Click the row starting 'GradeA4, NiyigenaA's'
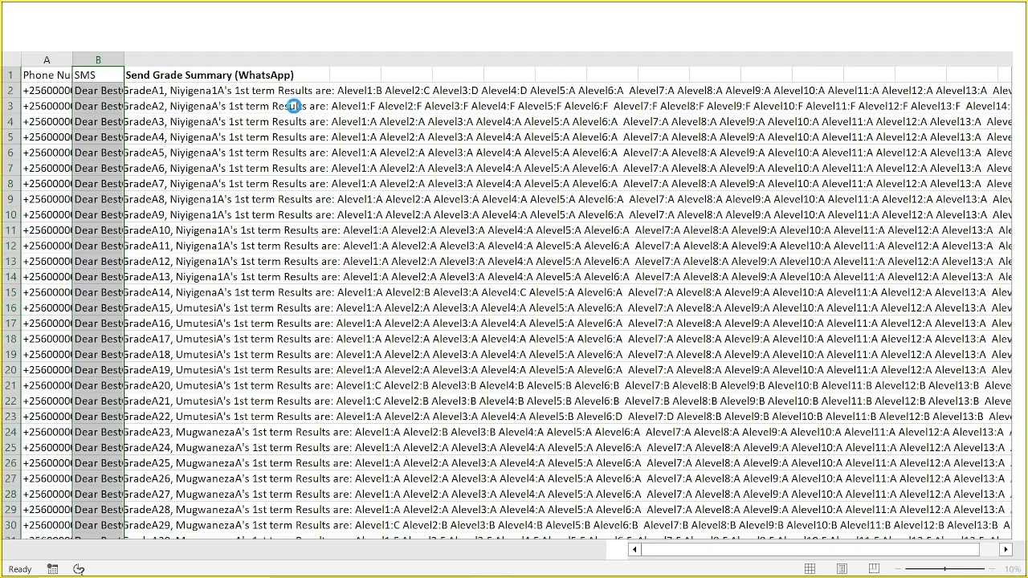1028x578 pixels. click(567, 137)
